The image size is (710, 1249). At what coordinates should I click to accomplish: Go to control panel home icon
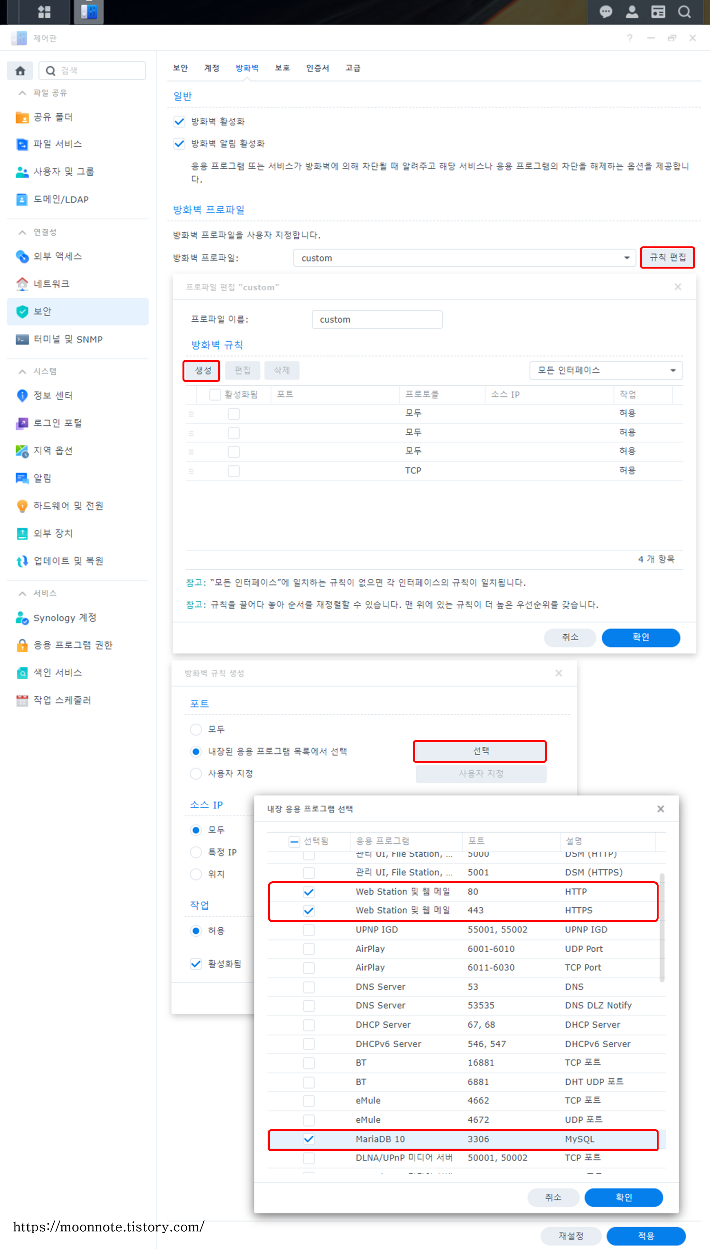(20, 71)
